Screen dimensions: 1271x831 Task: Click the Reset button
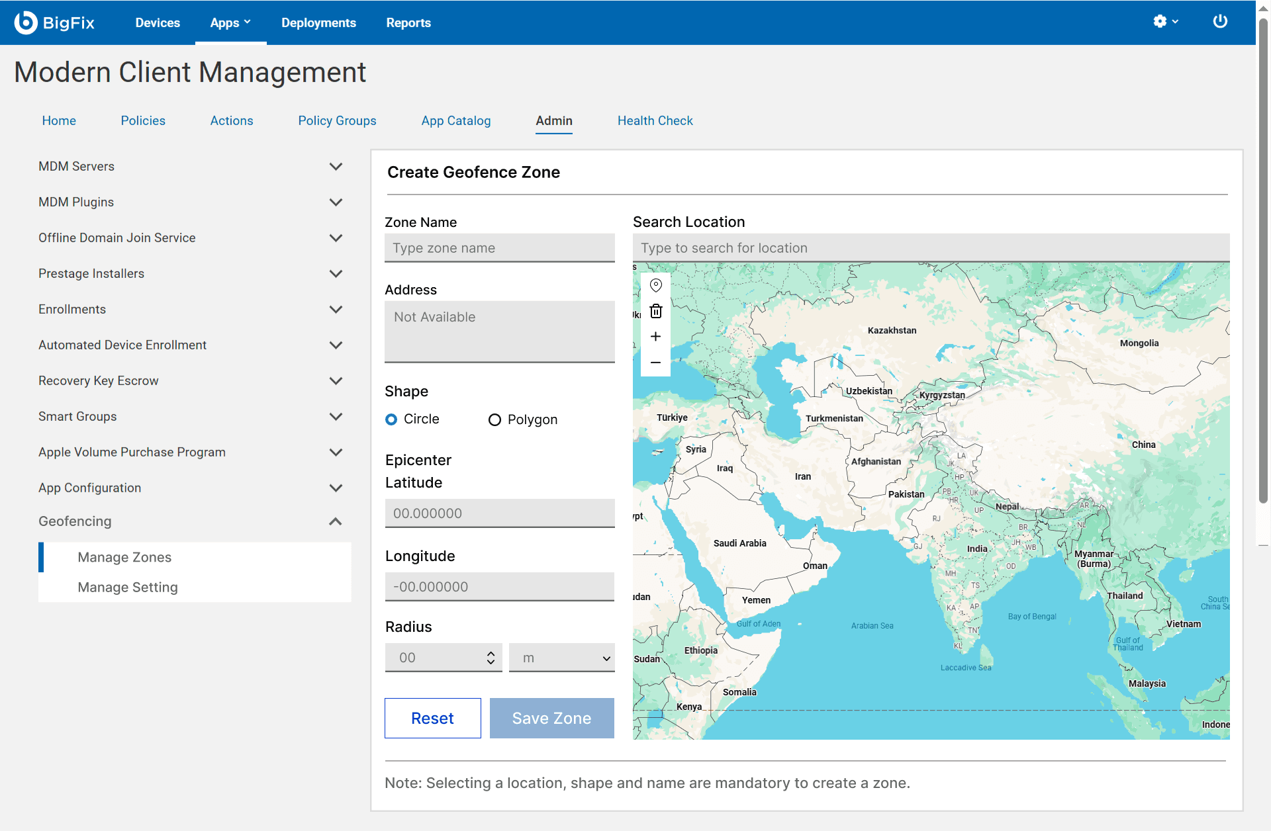(x=433, y=719)
